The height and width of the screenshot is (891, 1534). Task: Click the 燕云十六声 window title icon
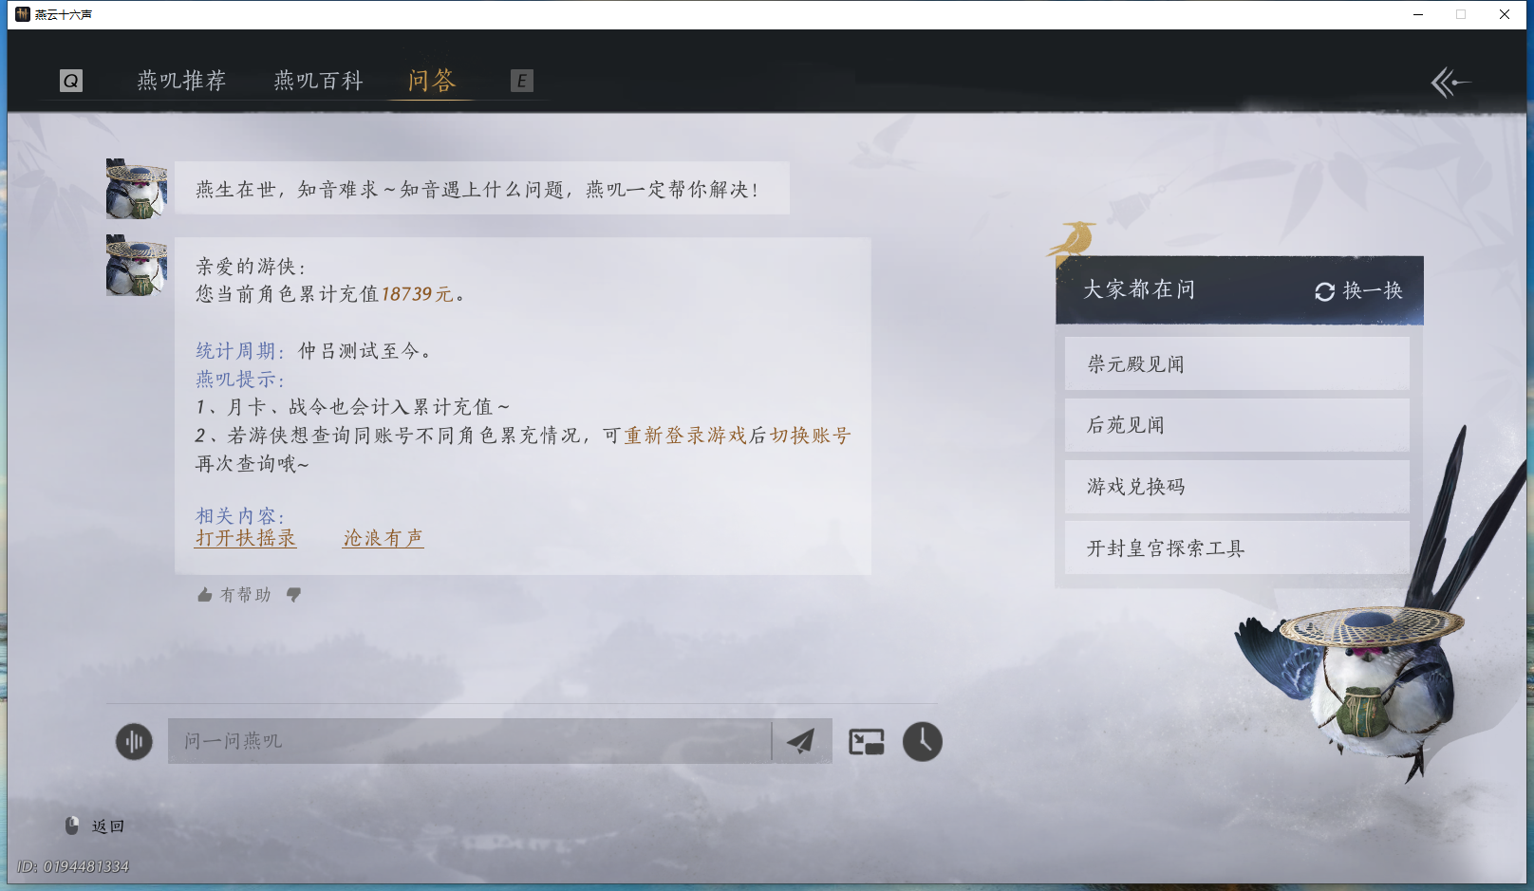coord(23,14)
